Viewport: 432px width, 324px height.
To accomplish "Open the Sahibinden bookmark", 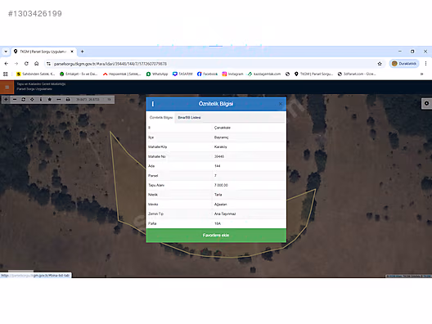I will (x=36, y=74).
